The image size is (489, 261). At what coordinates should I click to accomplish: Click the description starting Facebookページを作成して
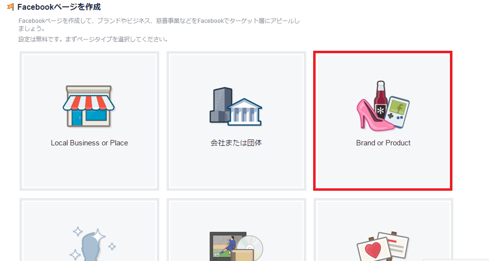[159, 24]
